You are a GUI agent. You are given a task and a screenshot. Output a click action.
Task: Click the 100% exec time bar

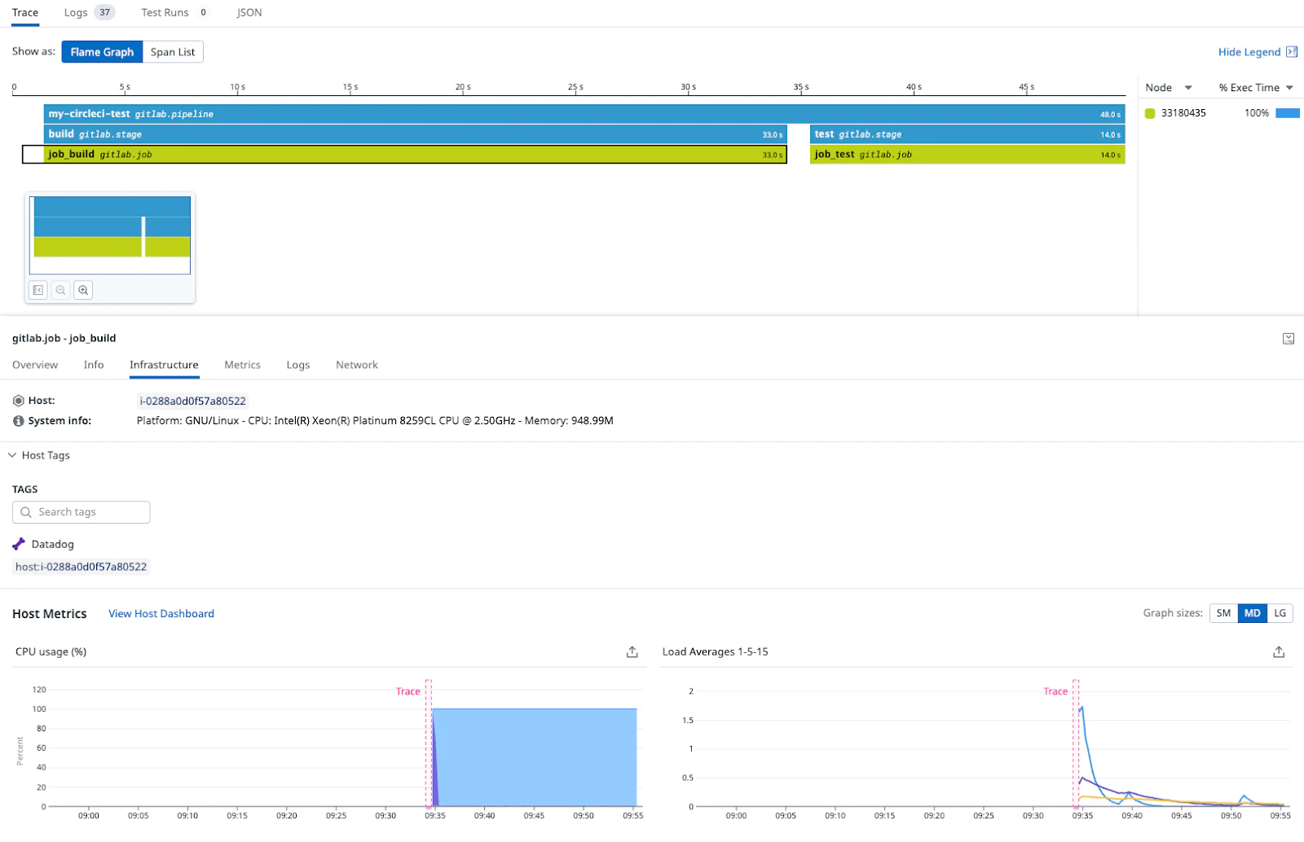pyautogui.click(x=1288, y=113)
